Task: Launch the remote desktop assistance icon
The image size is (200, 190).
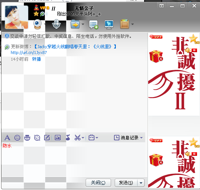Action: tap(109, 24)
